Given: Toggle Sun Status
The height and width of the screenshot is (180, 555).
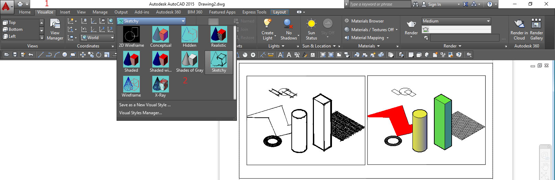Looking at the screenshot, I should [x=311, y=29].
